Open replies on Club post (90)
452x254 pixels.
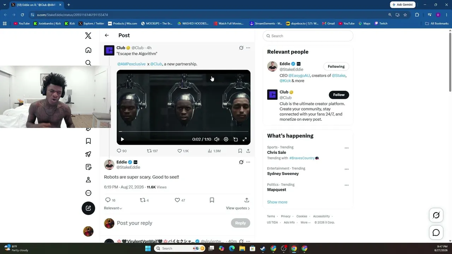122,151
